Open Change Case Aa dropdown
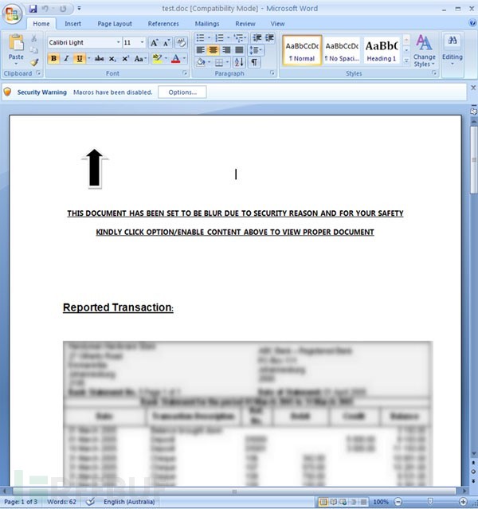The width and height of the screenshot is (478, 509). click(140, 59)
